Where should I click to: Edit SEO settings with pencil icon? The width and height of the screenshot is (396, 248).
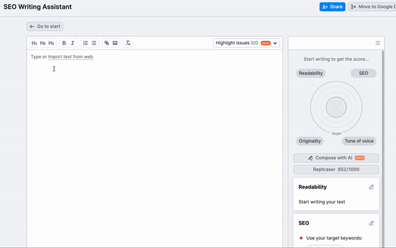click(x=371, y=224)
